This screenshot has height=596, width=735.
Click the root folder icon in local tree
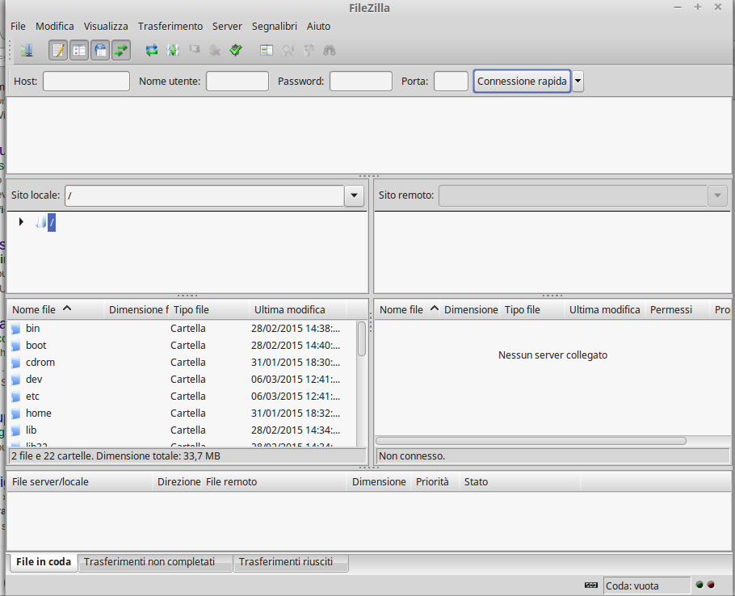click(x=40, y=221)
